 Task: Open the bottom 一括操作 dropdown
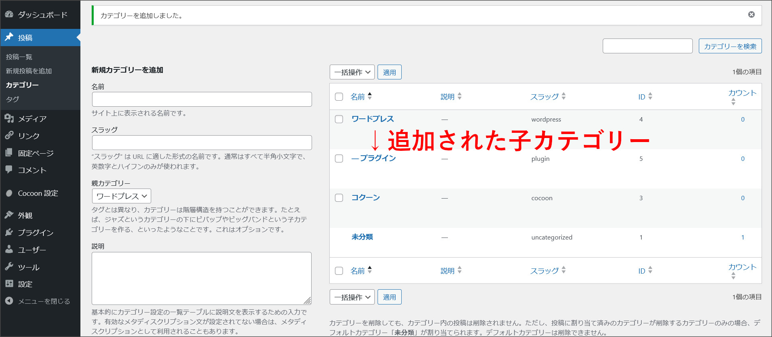[x=352, y=297]
